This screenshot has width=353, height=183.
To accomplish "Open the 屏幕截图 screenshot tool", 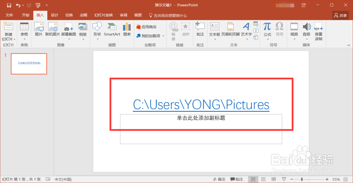I will pos(69,31).
